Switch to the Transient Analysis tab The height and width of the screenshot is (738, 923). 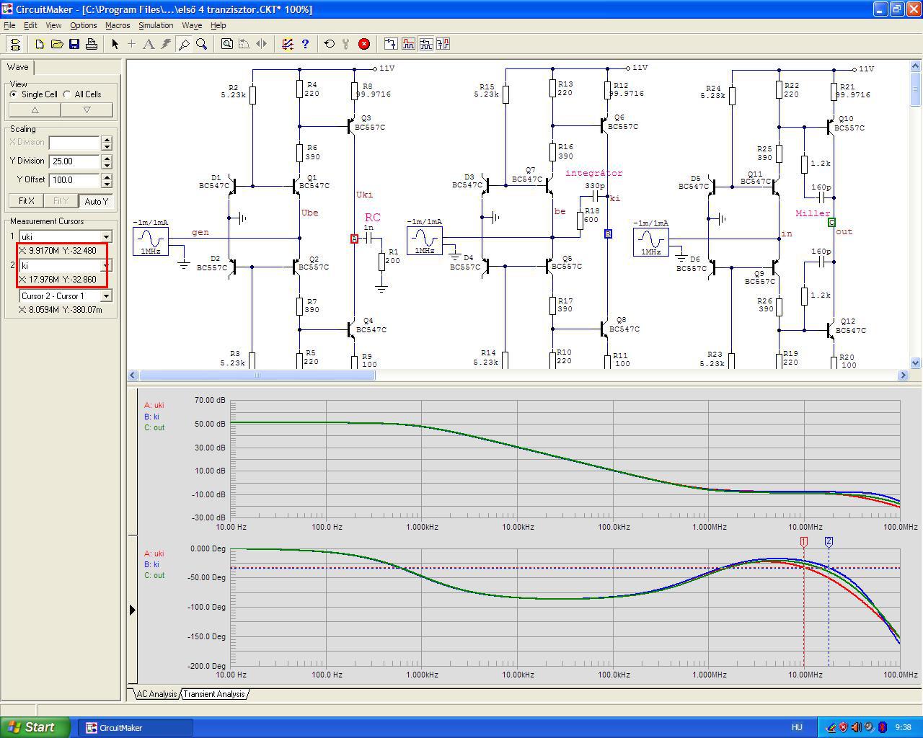tap(214, 694)
